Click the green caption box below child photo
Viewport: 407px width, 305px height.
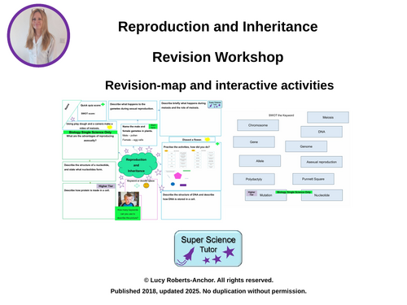click(128, 213)
